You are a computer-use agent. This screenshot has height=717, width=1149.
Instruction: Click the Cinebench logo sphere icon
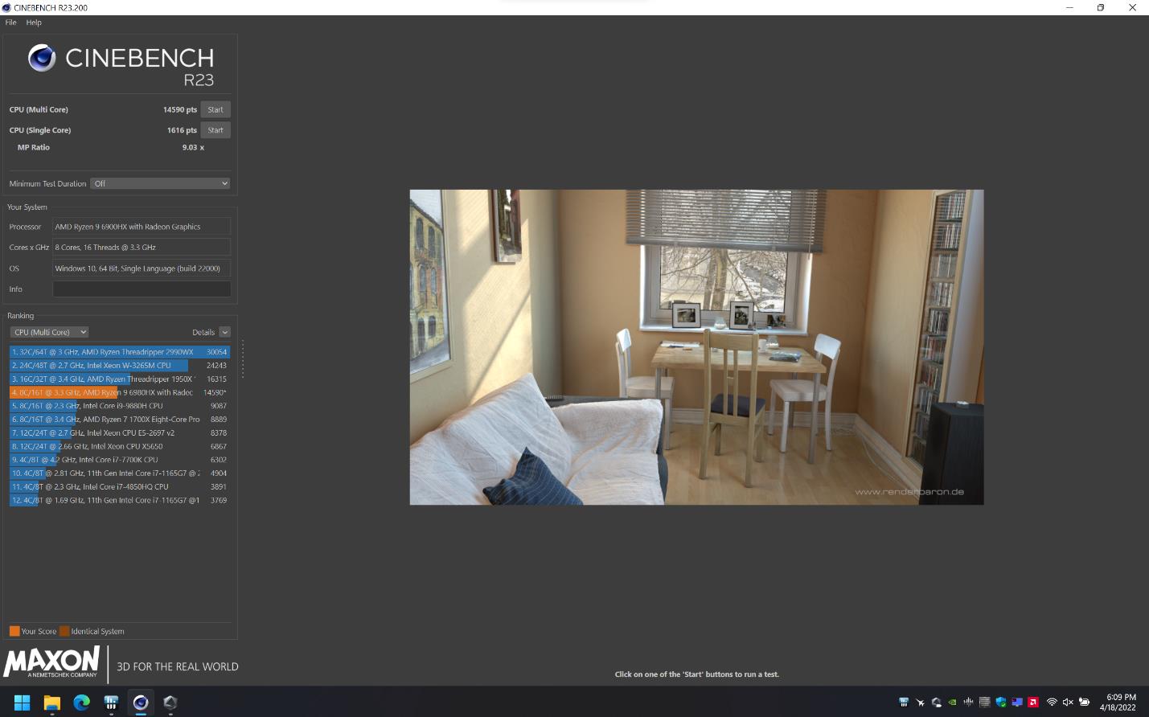coord(42,58)
